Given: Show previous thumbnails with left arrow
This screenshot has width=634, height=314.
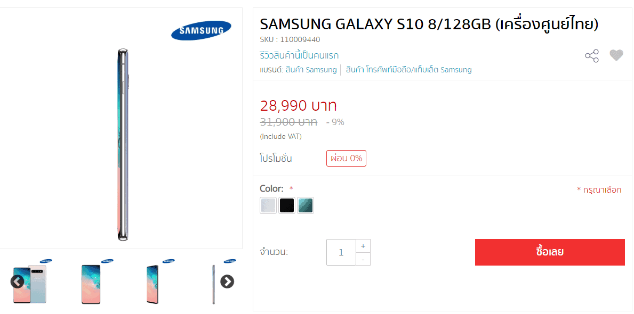Looking at the screenshot, I should 17,282.
